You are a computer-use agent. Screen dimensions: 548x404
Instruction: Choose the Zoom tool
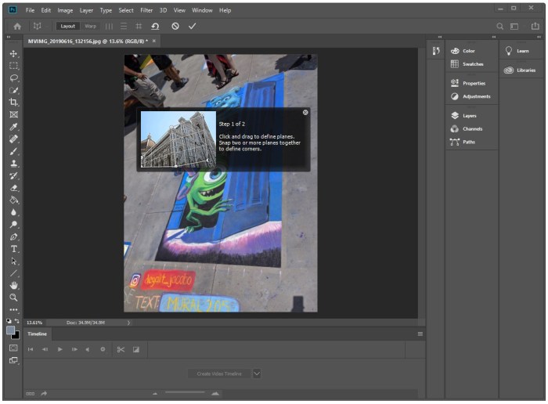tap(13, 298)
